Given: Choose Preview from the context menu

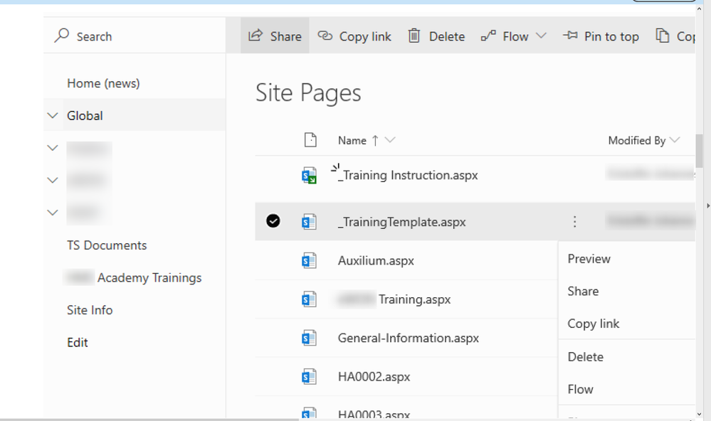Looking at the screenshot, I should pos(589,259).
